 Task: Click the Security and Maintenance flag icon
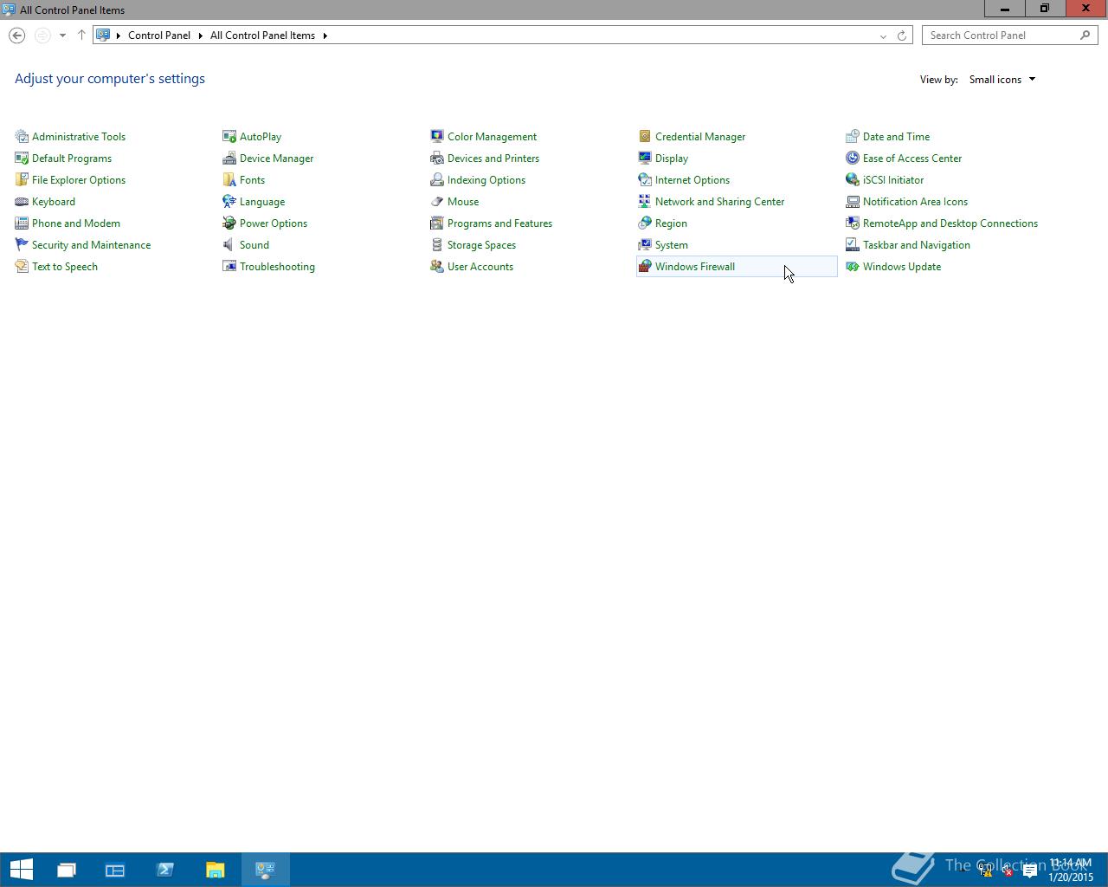click(x=22, y=245)
